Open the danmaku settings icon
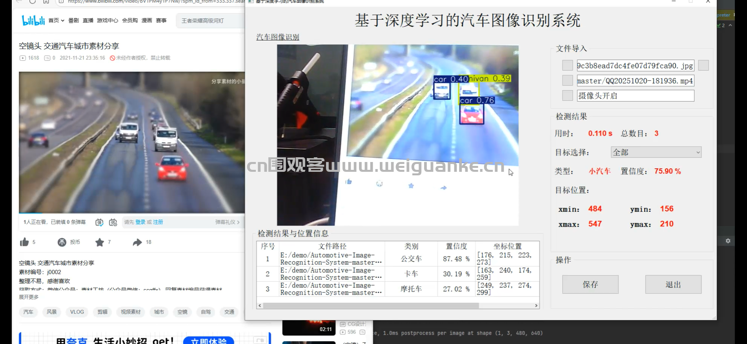This screenshot has width=747, height=344. (113, 222)
